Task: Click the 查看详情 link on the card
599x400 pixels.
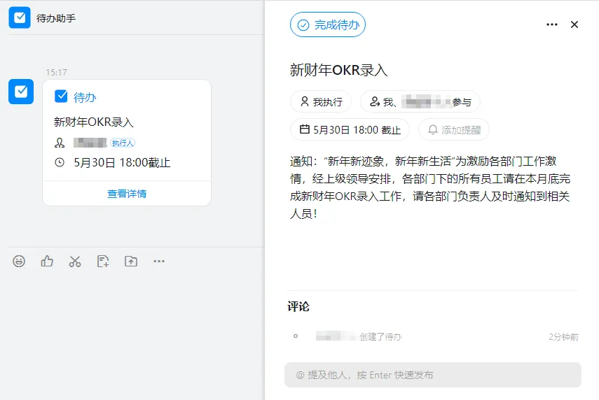Action: [127, 194]
